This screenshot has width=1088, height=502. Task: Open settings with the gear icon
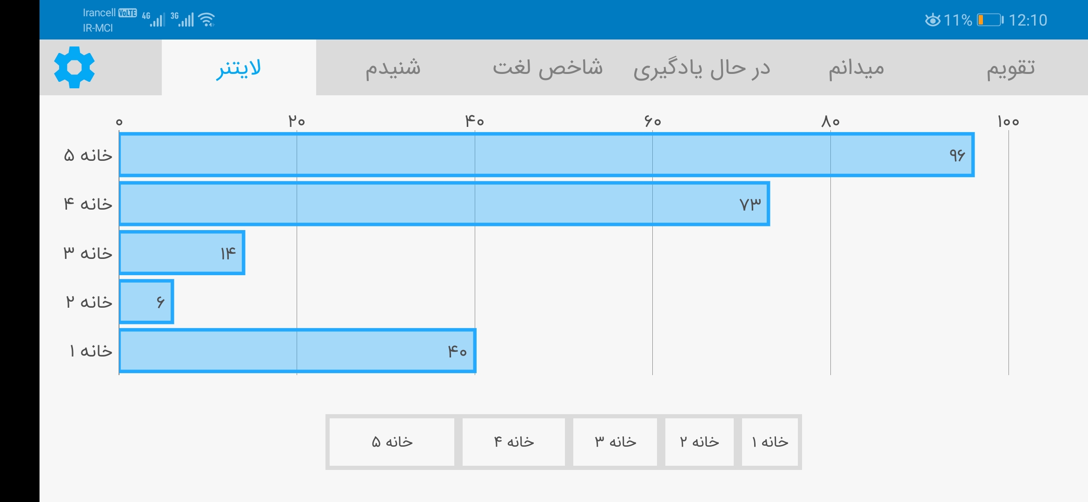pyautogui.click(x=74, y=67)
